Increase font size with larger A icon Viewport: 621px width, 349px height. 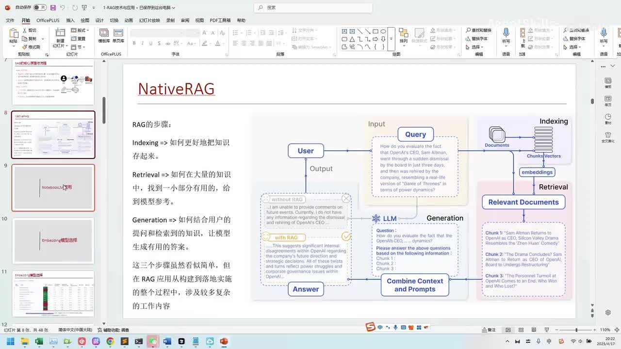click(x=205, y=32)
